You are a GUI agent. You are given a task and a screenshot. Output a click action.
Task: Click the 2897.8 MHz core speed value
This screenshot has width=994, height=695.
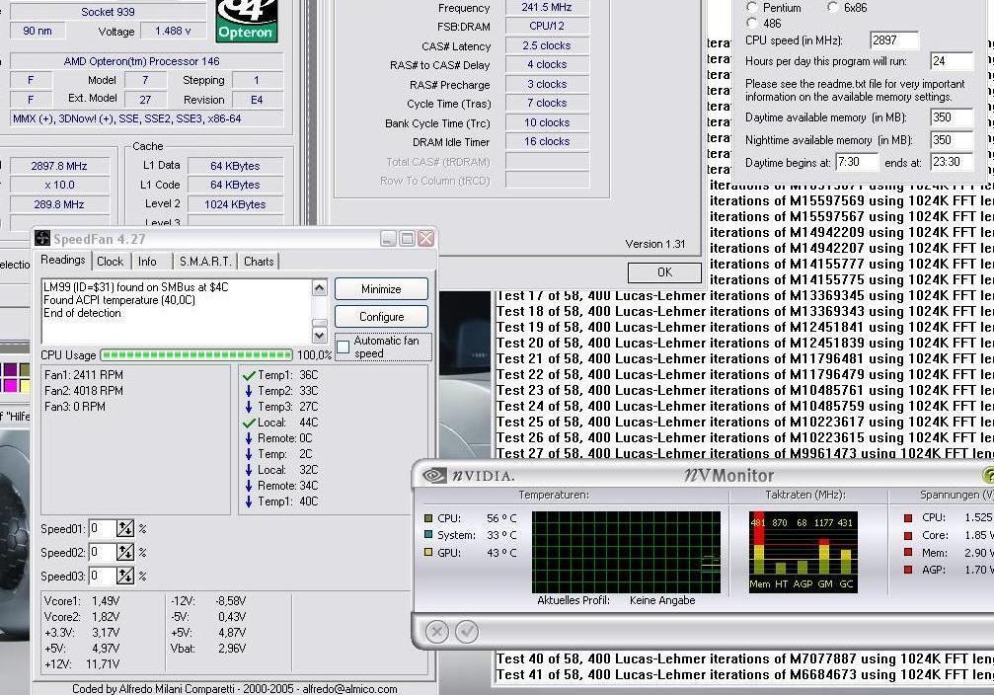(59, 166)
